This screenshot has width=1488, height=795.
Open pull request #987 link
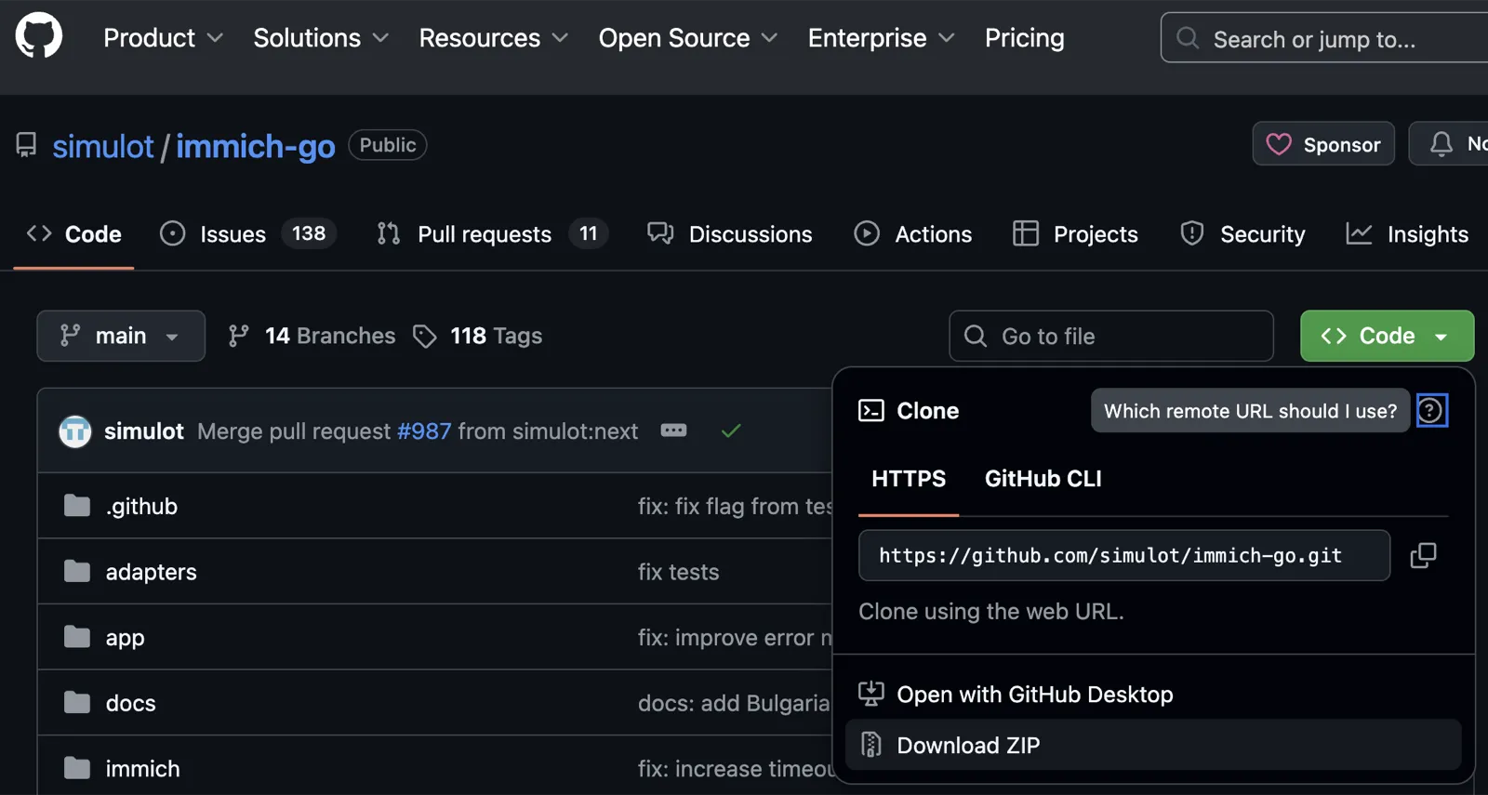pos(424,431)
